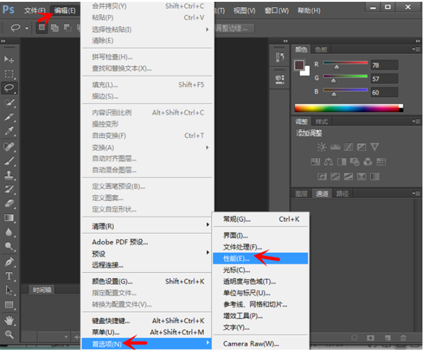Click the Brightness/Contrast adjustment icon
423x351 pixels.
(322, 147)
